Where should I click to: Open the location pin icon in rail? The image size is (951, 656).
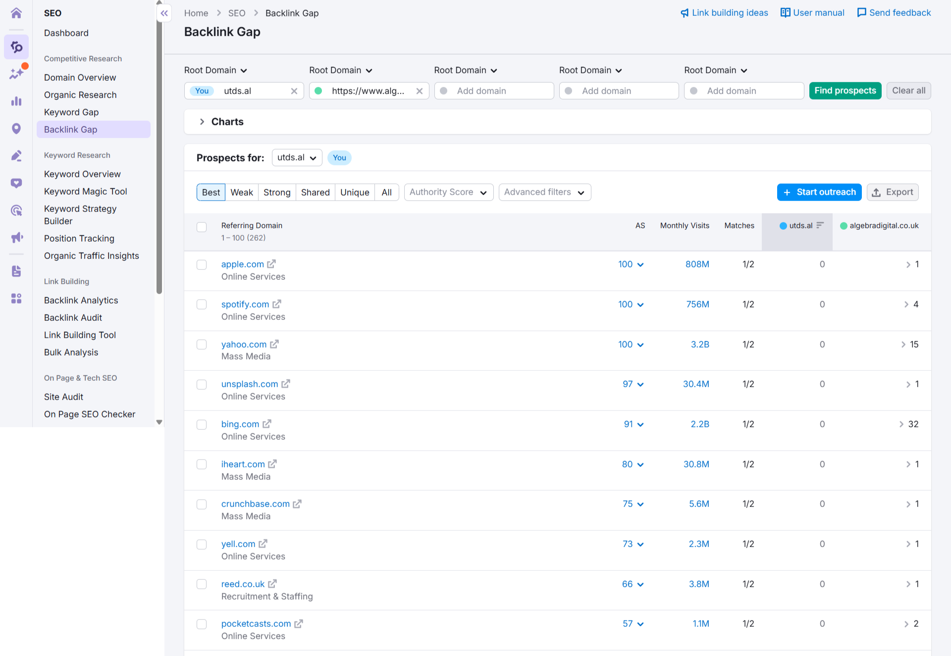[16, 129]
